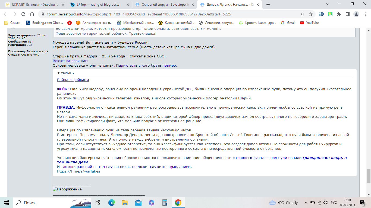Open the Calculator from the taskbar
Screen dimensions: 371x208
pyautogui.click(x=165, y=203)
